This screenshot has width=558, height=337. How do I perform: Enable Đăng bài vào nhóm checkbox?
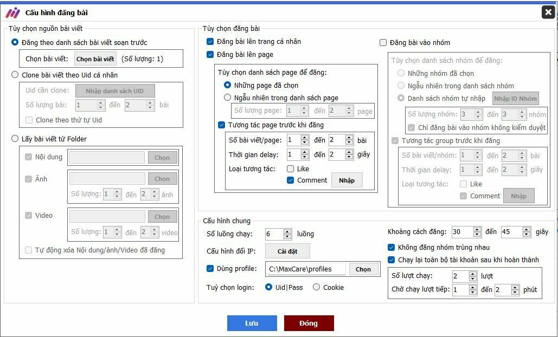pos(383,42)
